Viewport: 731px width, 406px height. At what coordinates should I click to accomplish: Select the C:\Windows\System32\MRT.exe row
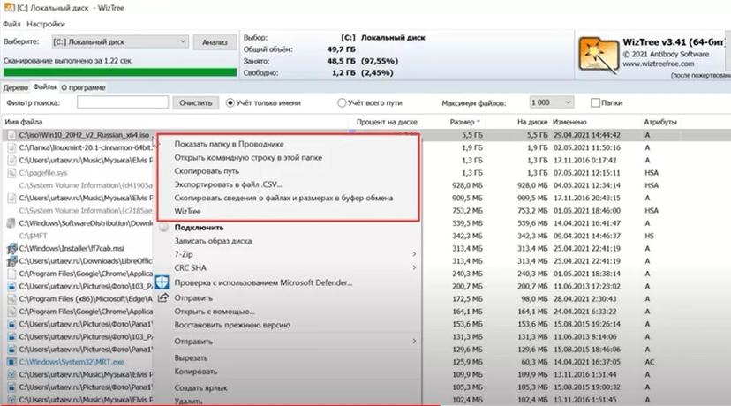click(x=72, y=362)
